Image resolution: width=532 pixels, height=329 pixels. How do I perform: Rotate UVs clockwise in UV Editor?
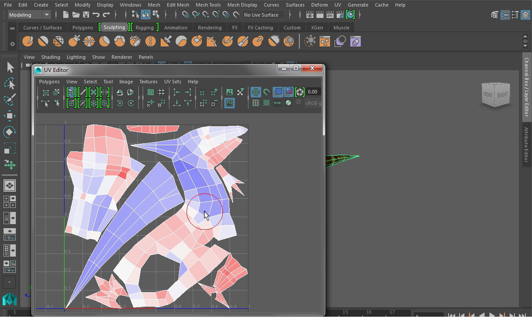click(131, 103)
